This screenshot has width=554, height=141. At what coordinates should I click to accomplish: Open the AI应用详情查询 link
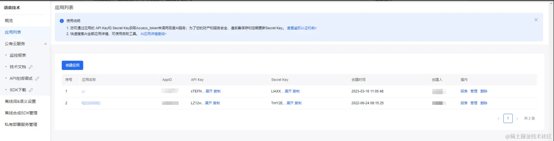(x=153, y=34)
